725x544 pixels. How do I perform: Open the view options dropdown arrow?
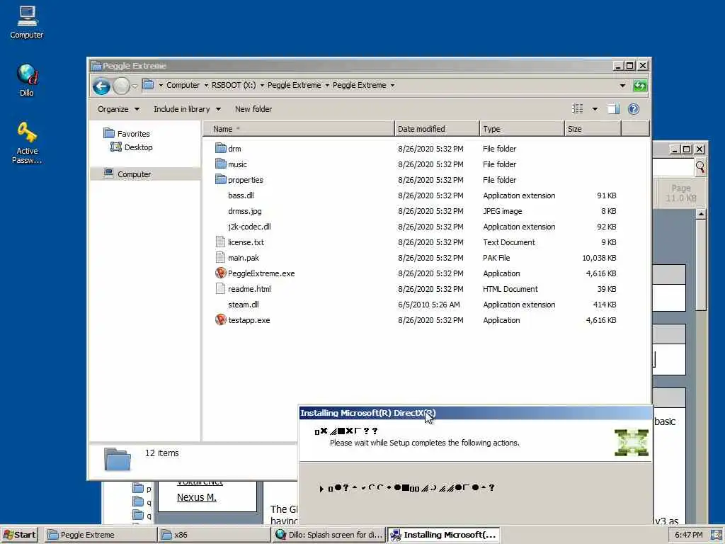(595, 109)
